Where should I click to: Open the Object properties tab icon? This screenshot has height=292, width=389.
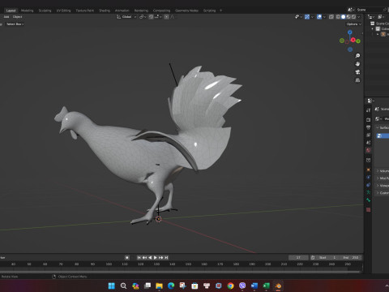368,170
